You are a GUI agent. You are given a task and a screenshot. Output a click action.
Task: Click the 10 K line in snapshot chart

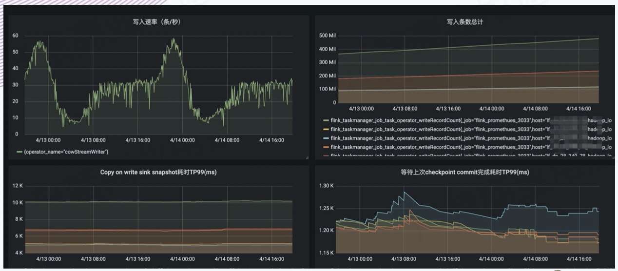pos(158,201)
